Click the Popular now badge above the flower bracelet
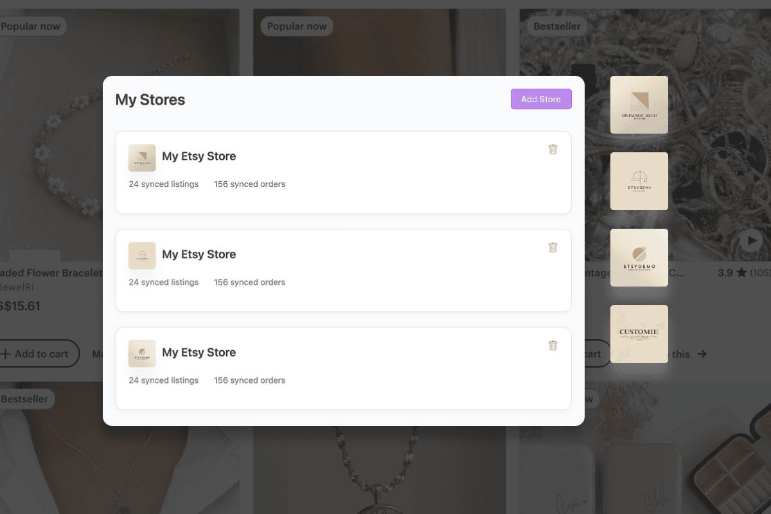 (x=31, y=26)
